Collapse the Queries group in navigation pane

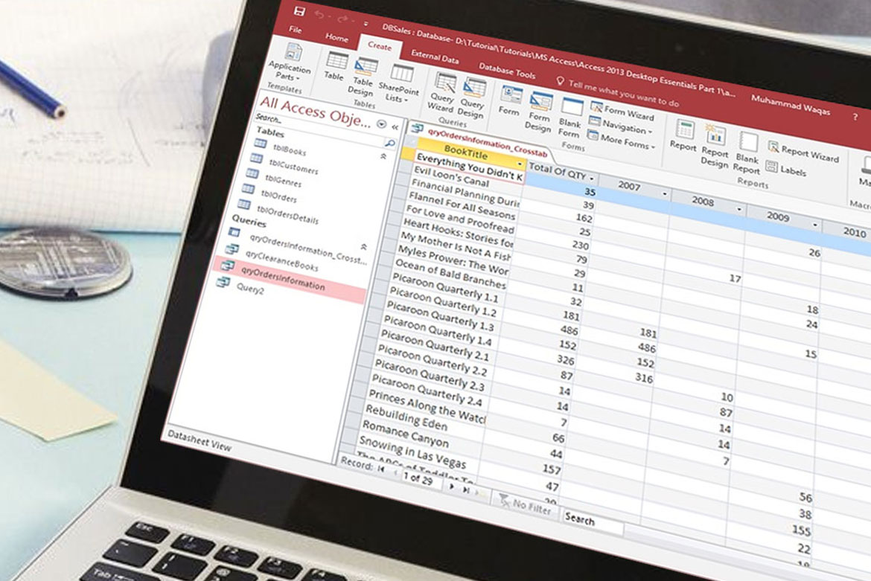364,246
